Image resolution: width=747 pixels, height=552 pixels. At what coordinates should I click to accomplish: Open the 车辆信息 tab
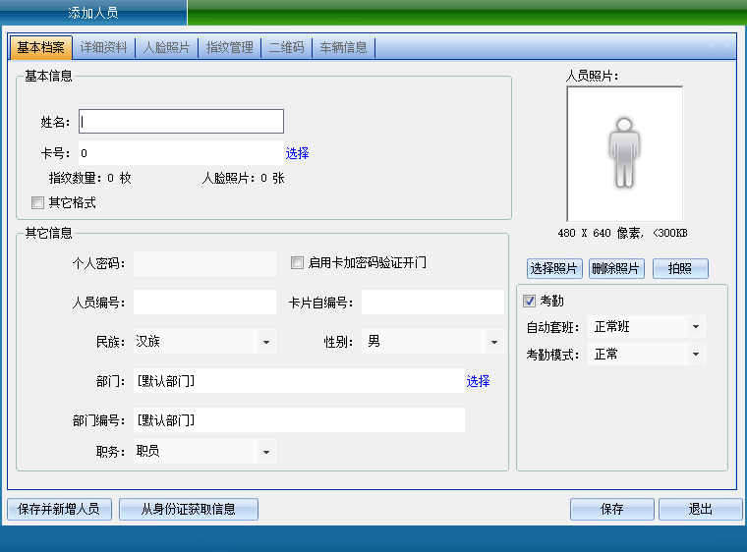(x=343, y=47)
